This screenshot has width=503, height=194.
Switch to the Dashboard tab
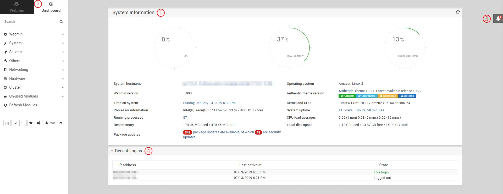[51, 7]
